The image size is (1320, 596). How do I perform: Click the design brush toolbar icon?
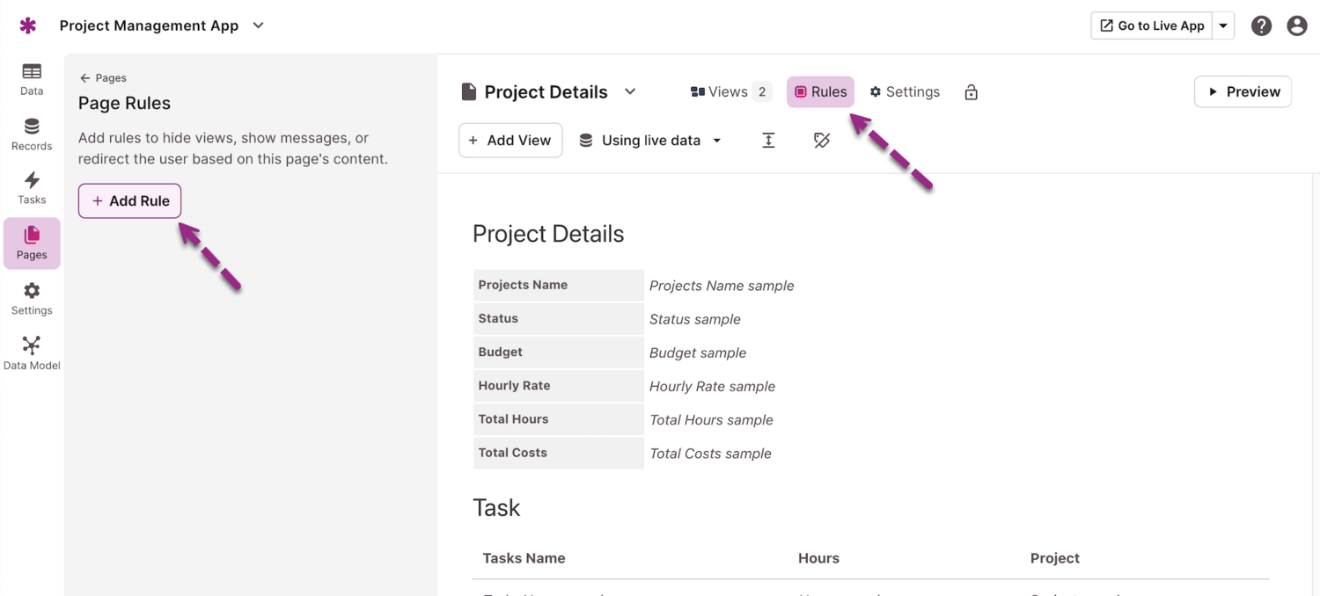(821, 140)
